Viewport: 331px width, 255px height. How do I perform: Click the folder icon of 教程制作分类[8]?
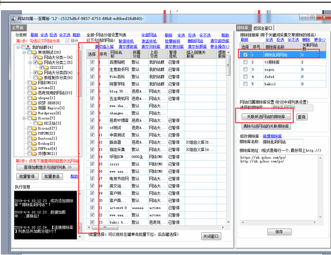pos(40,77)
